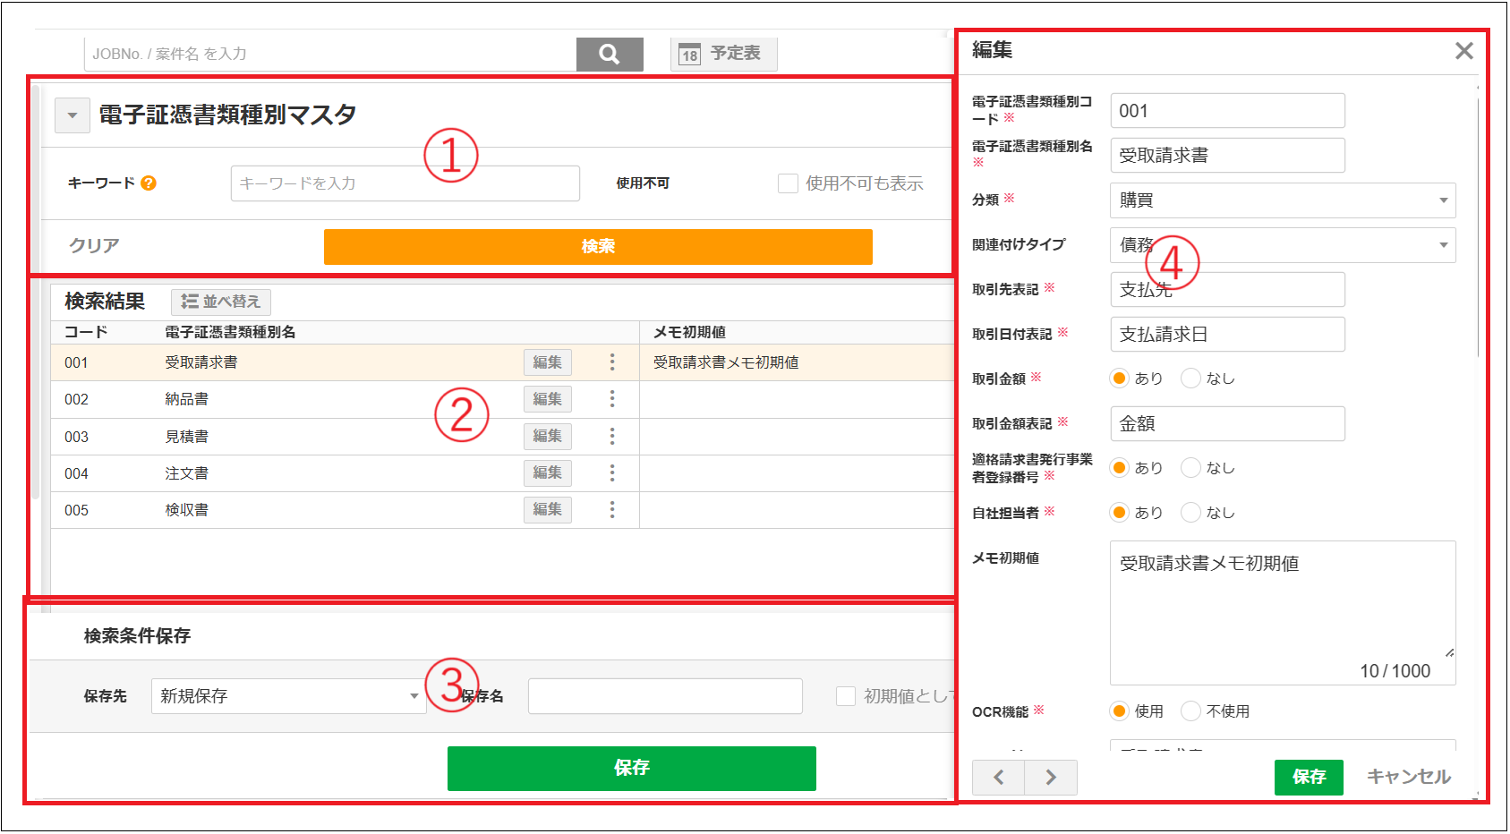Click キャンセル in the edit panel
1510x834 pixels.
(x=1407, y=777)
